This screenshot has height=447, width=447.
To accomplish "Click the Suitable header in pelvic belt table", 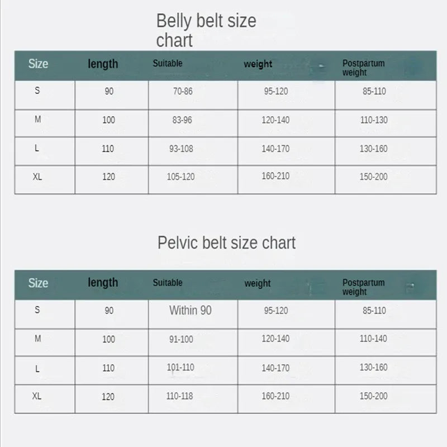I will pos(167,283).
